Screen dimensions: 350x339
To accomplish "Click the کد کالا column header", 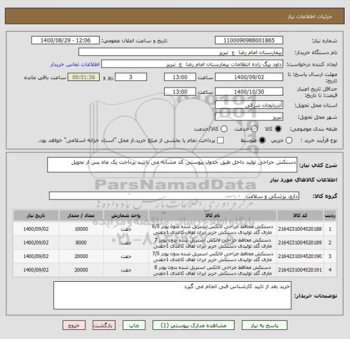I will point(300,215).
